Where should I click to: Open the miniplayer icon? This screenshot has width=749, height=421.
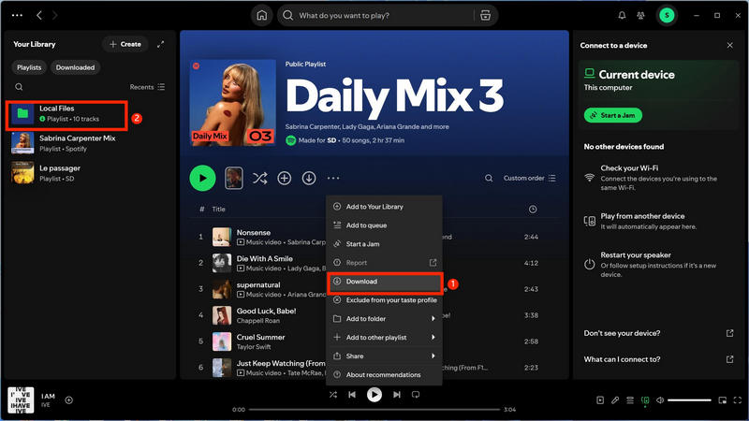coord(722,400)
